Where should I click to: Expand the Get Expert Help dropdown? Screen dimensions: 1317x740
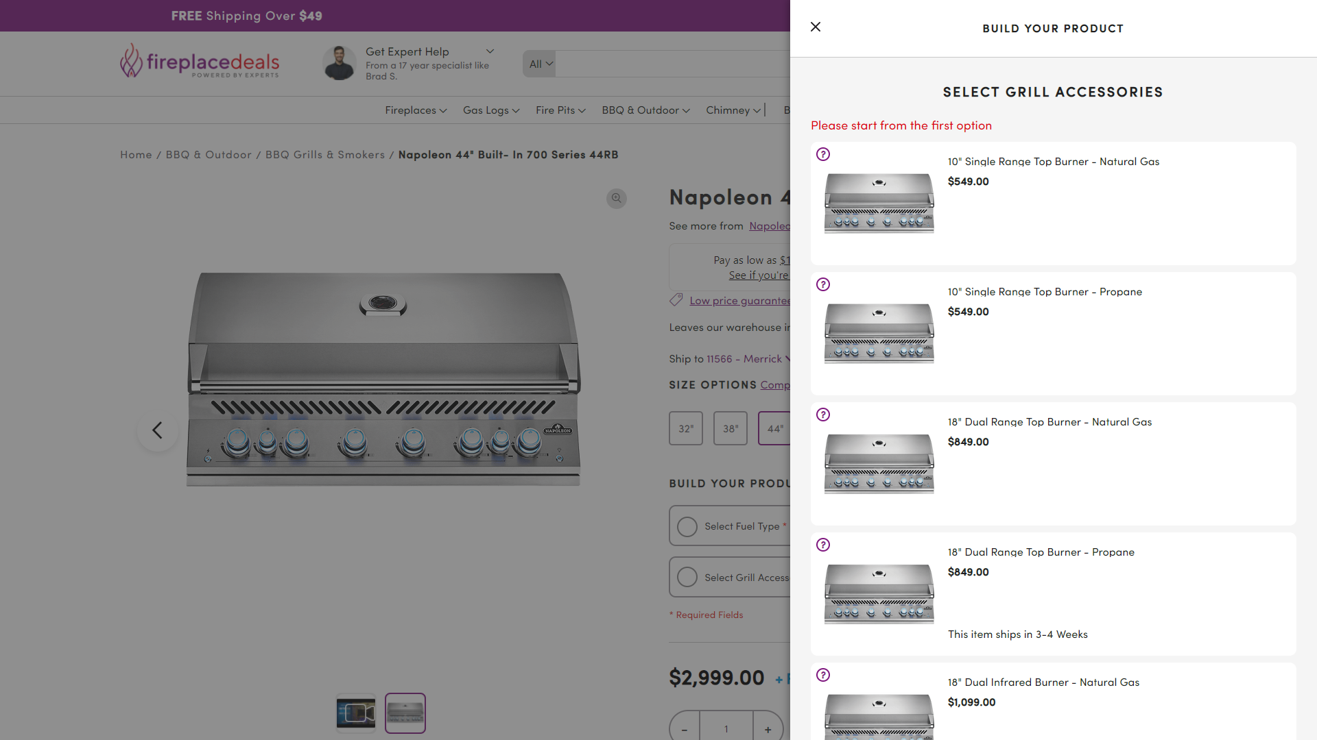pyautogui.click(x=490, y=51)
